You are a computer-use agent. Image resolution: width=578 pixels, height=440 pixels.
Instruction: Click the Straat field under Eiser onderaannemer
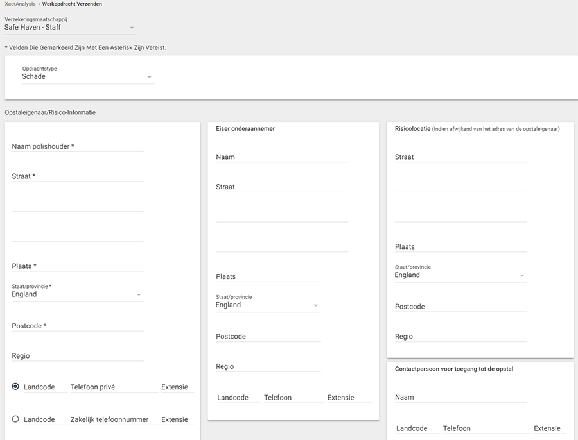282,187
